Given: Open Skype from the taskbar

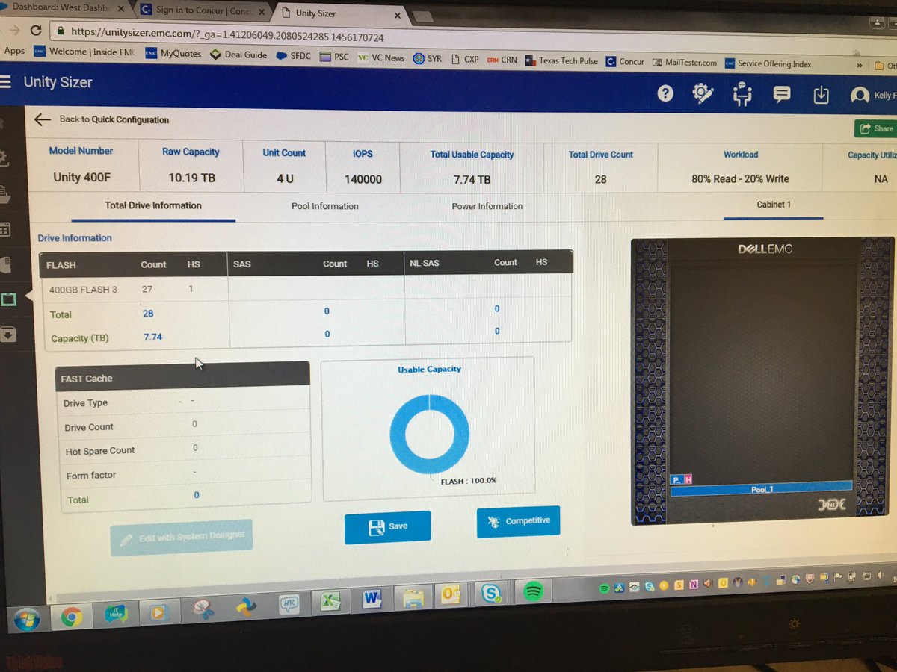Looking at the screenshot, I should (x=492, y=594).
